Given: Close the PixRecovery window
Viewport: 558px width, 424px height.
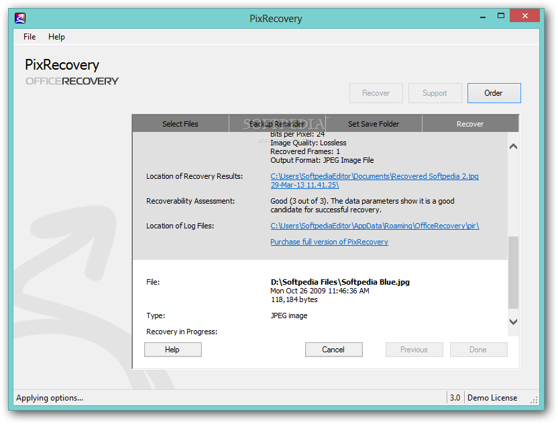Looking at the screenshot, I should [525, 15].
